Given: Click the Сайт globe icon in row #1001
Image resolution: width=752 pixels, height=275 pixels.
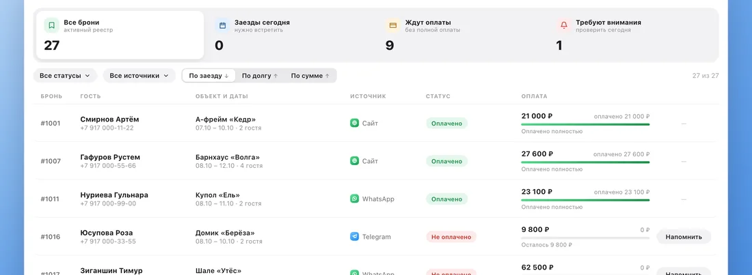Looking at the screenshot, I should [354, 123].
